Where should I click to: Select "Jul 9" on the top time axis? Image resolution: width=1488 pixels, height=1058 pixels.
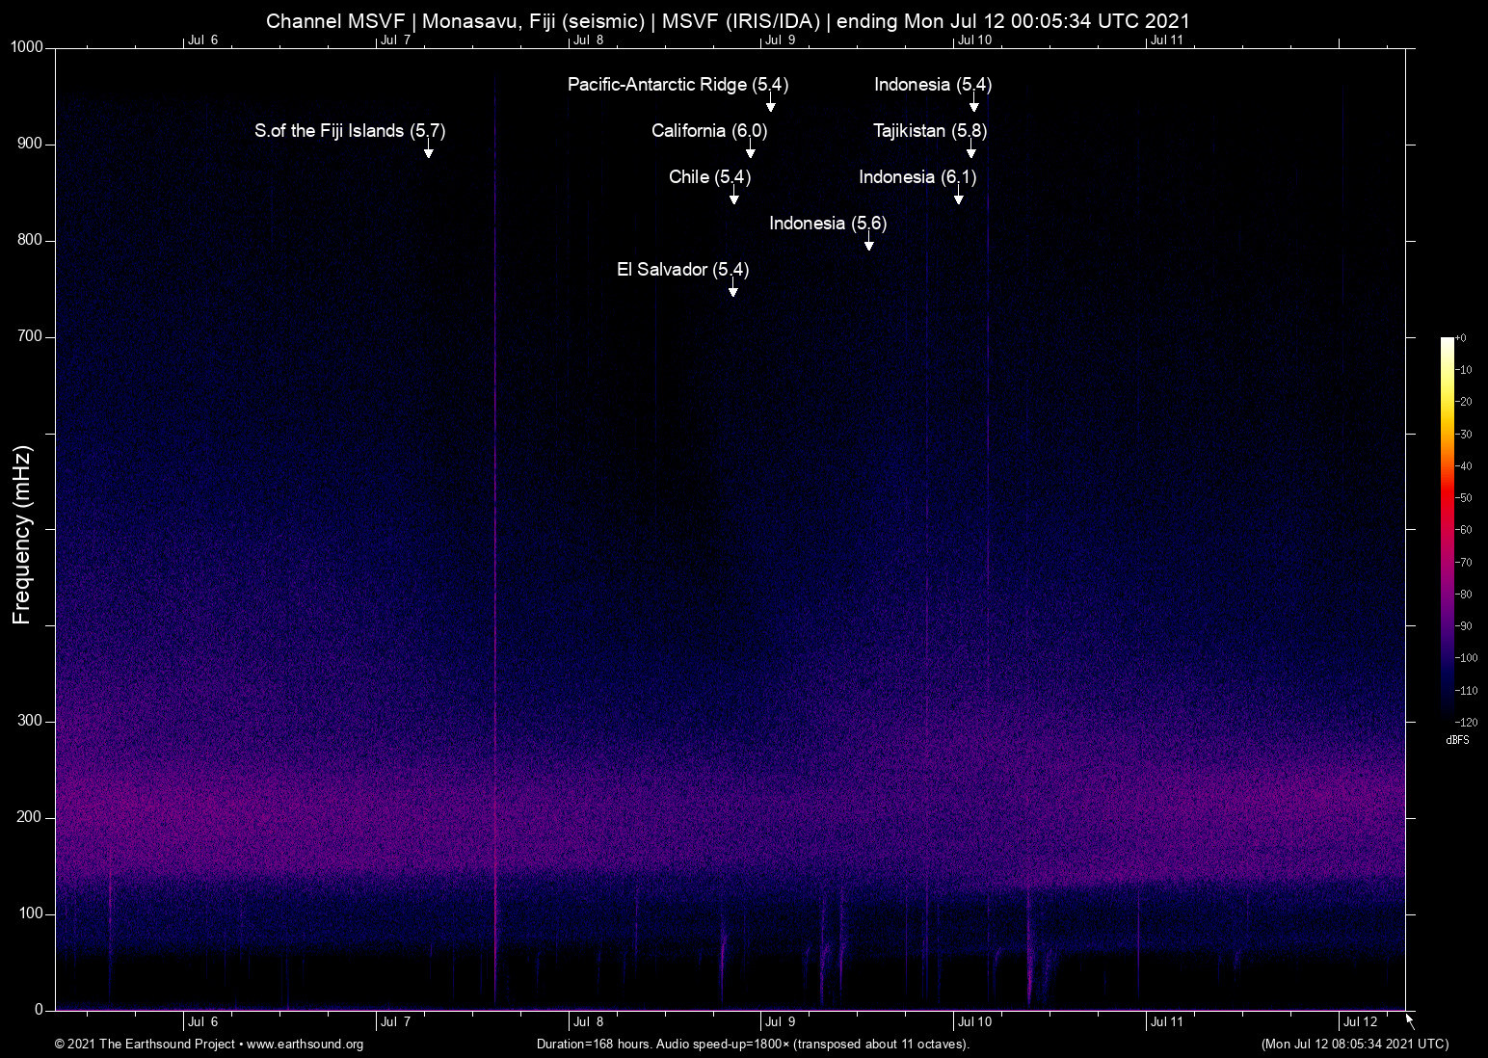pos(781,40)
